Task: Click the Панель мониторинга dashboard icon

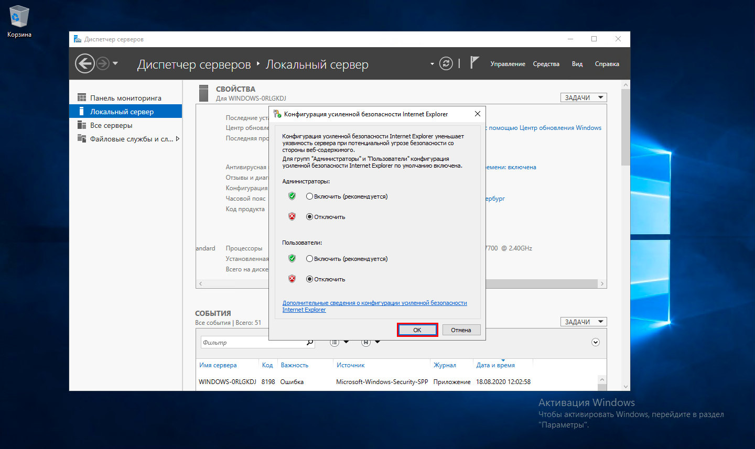Action: [x=82, y=97]
